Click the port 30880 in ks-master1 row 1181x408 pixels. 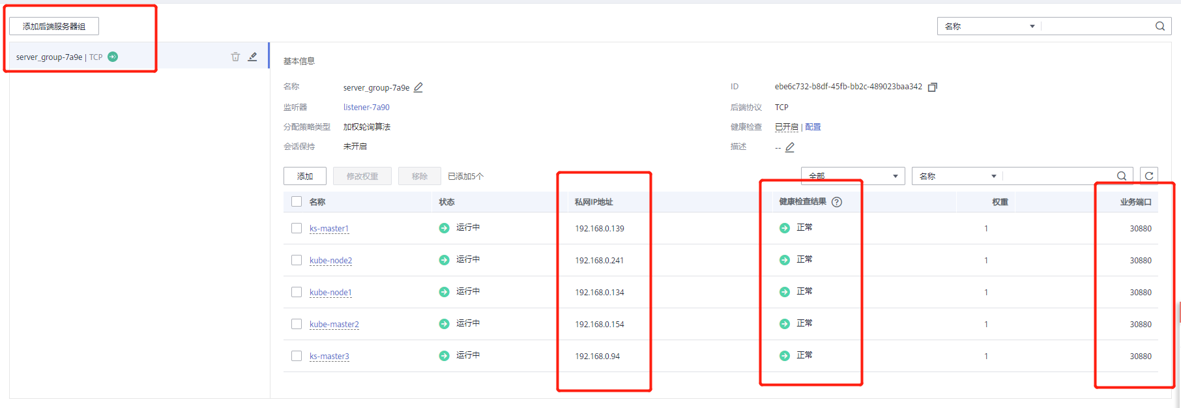pos(1141,229)
